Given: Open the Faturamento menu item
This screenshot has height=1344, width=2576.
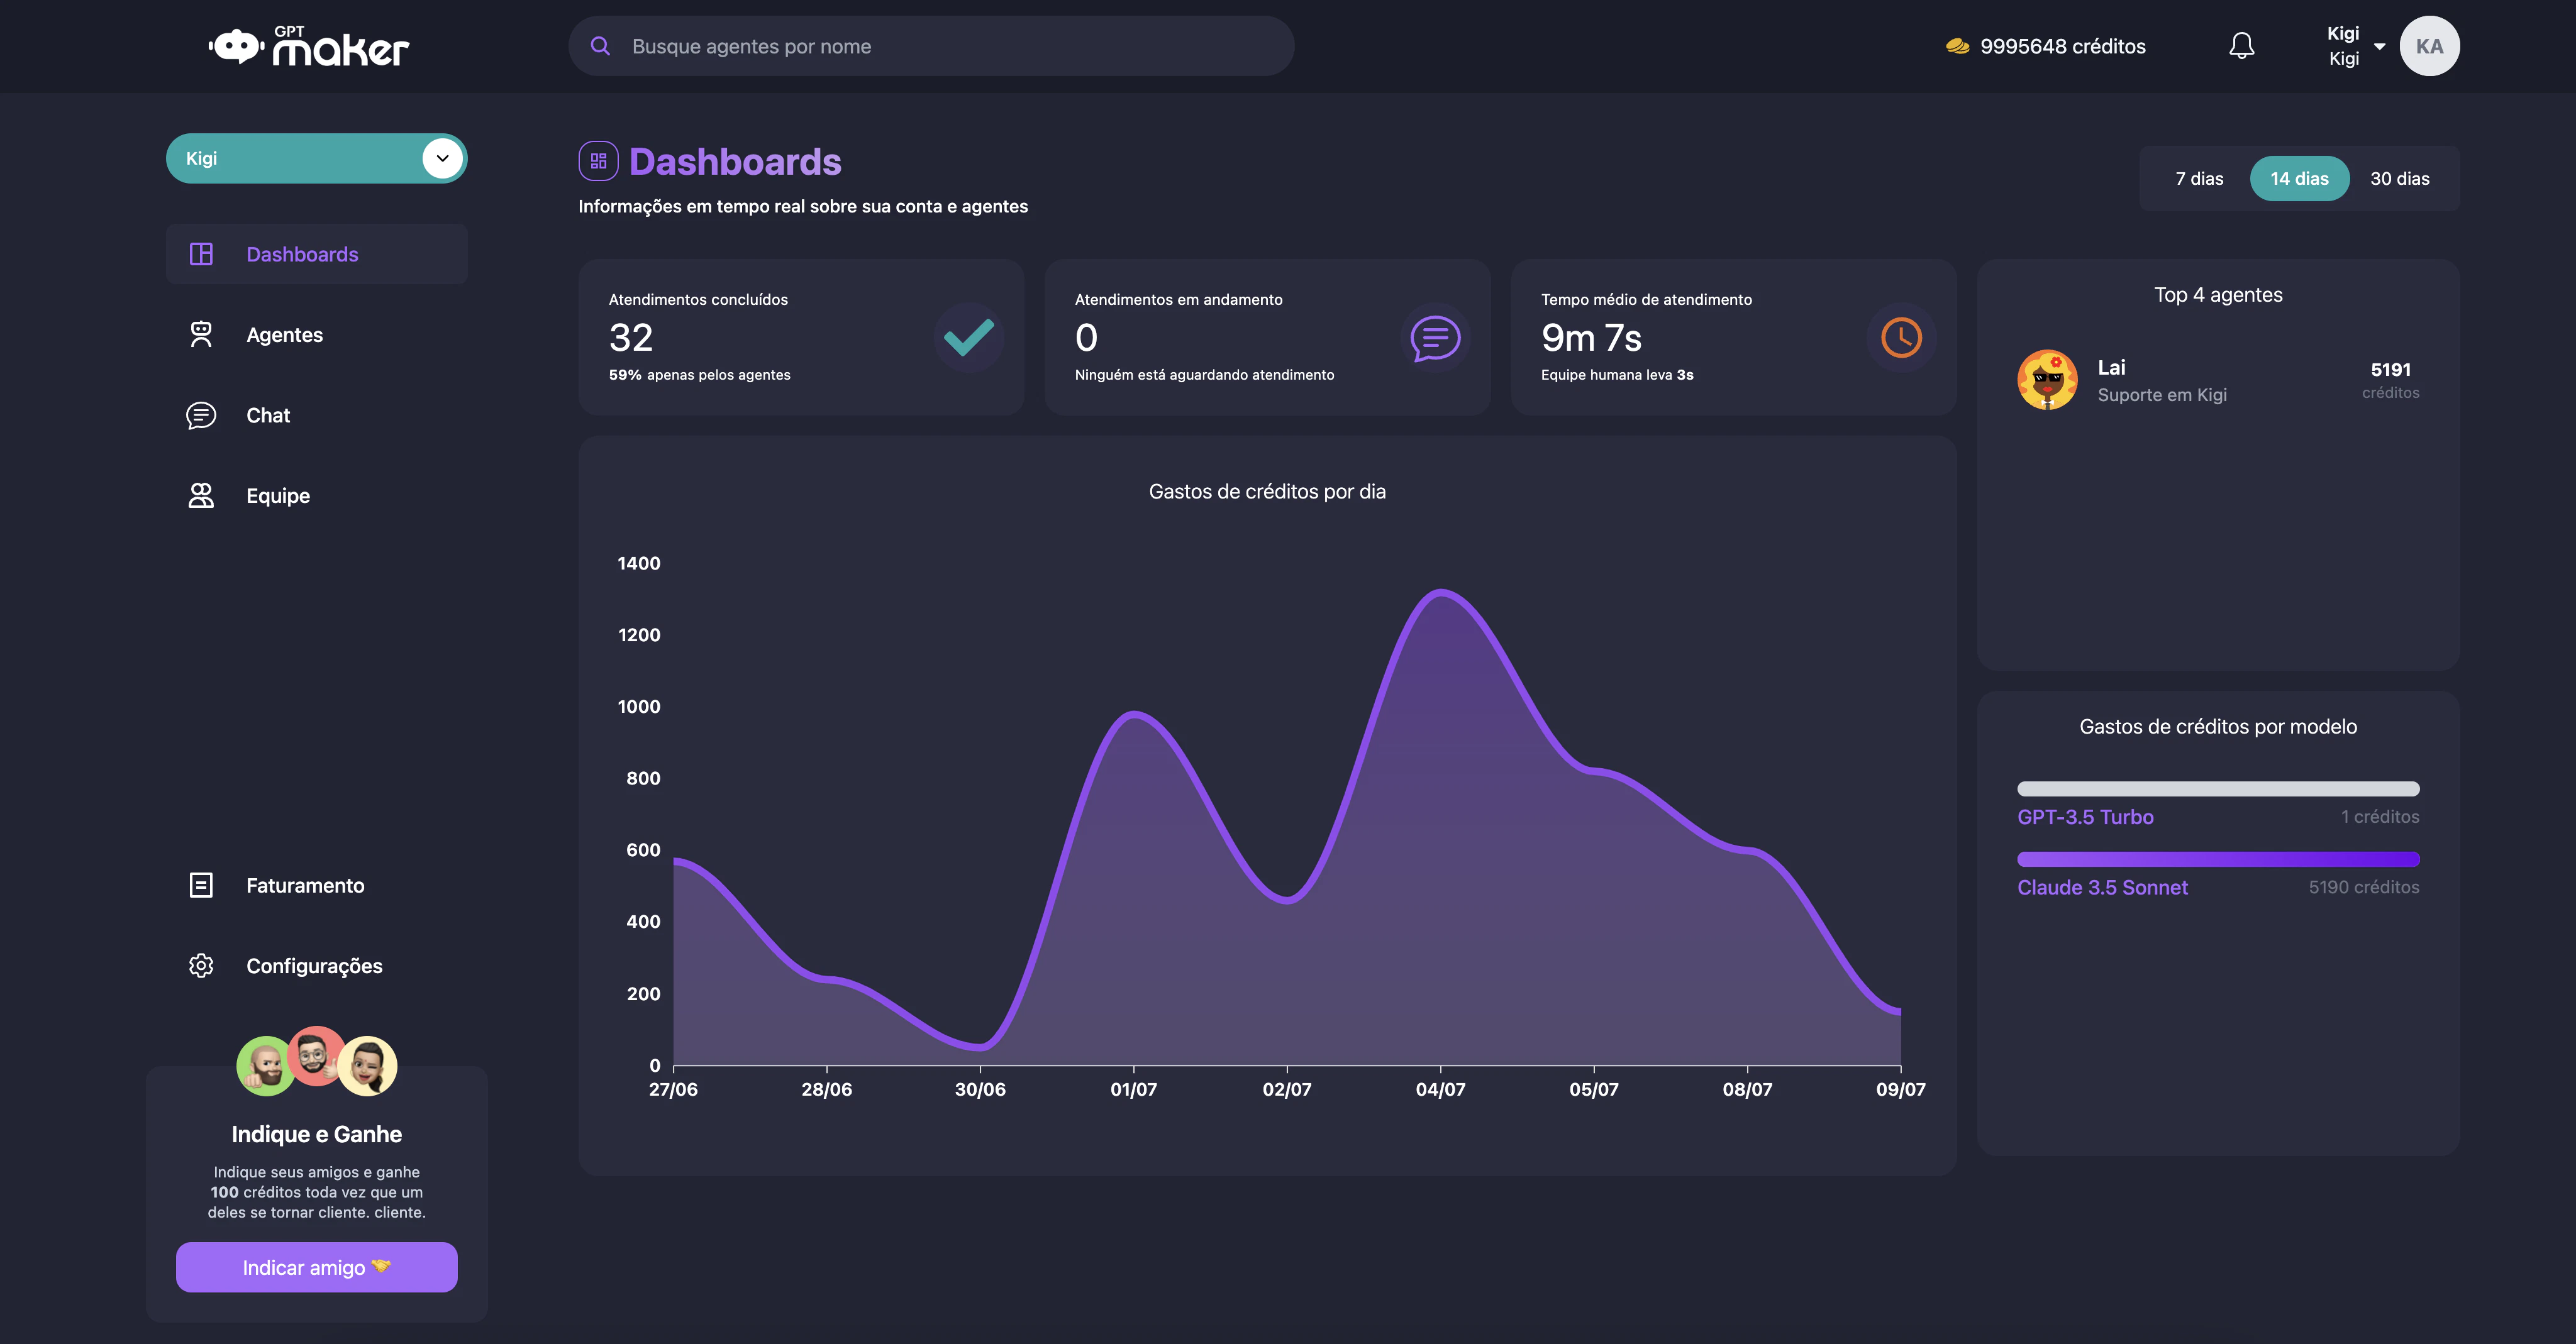Looking at the screenshot, I should (x=305, y=885).
